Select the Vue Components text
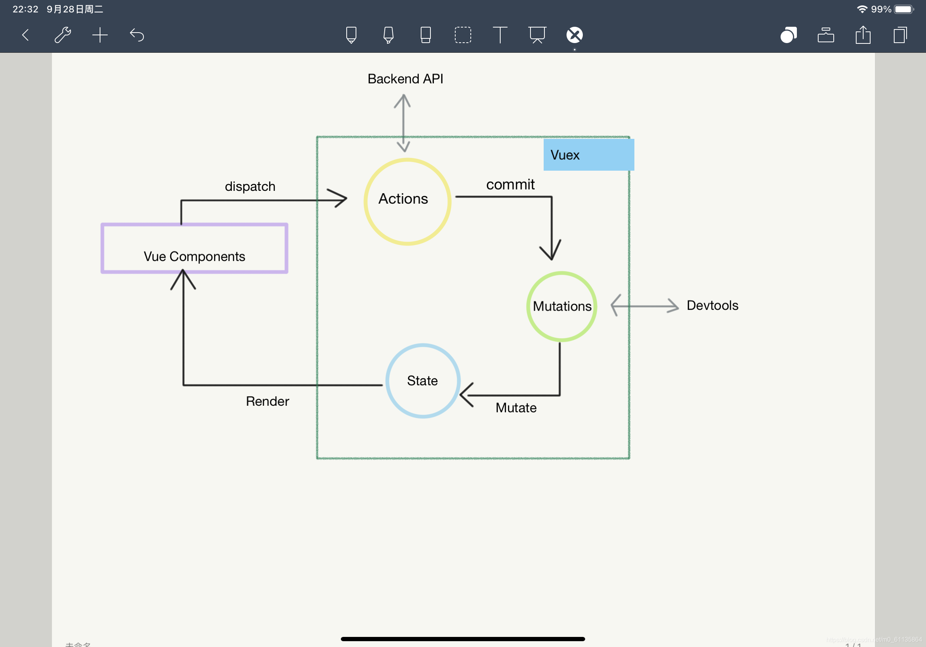926x647 pixels. pyautogui.click(x=194, y=256)
